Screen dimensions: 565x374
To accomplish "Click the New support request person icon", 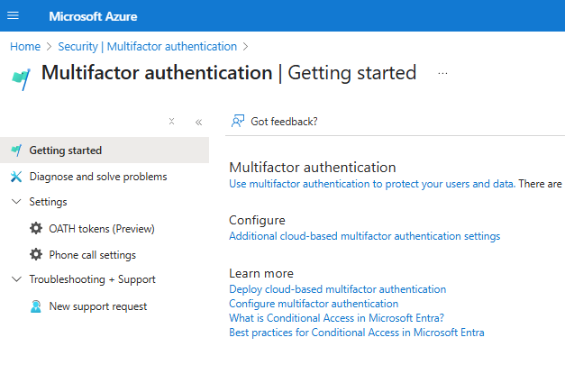I will pyautogui.click(x=36, y=306).
